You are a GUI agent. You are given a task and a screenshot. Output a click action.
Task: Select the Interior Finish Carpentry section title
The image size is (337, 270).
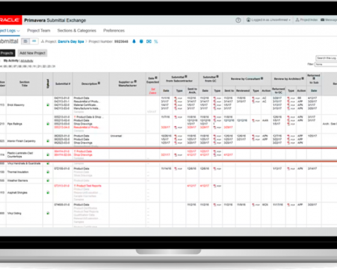(x=22, y=141)
